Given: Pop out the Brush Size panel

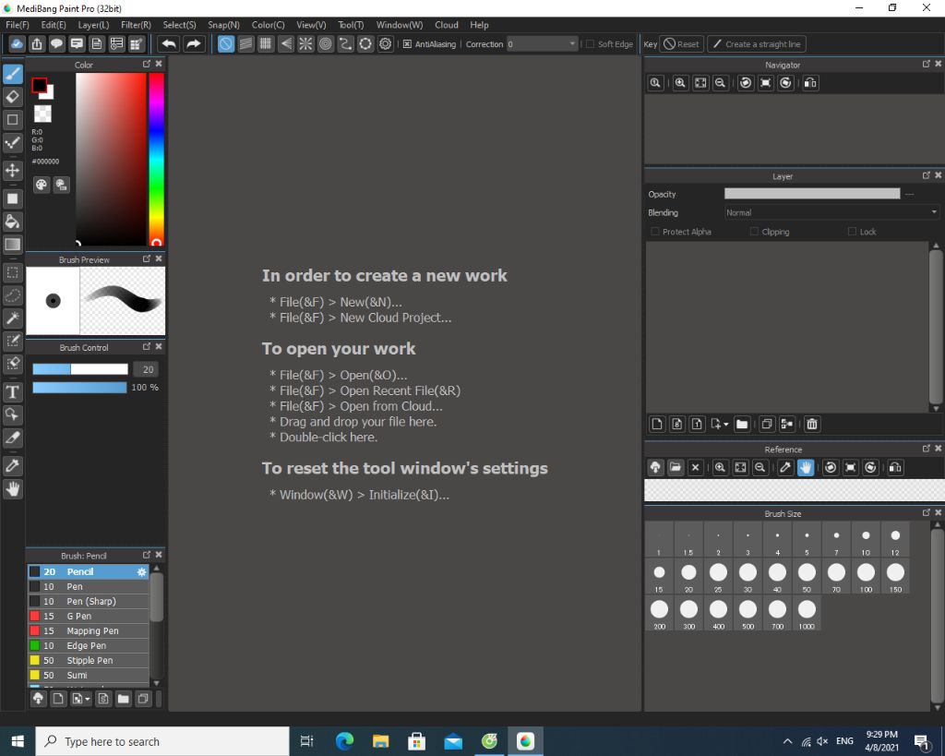Looking at the screenshot, I should [x=927, y=512].
